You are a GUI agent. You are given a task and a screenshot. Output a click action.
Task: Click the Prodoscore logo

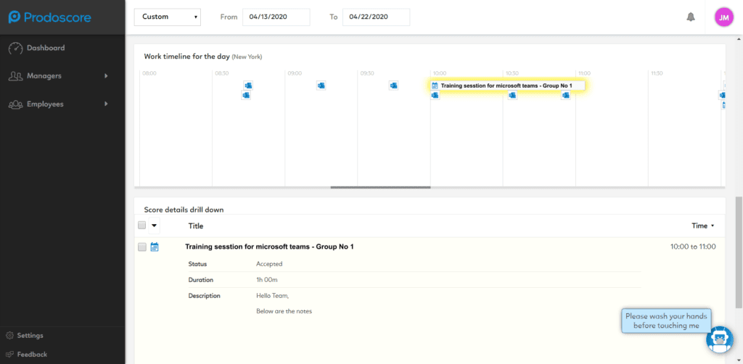[x=50, y=17]
